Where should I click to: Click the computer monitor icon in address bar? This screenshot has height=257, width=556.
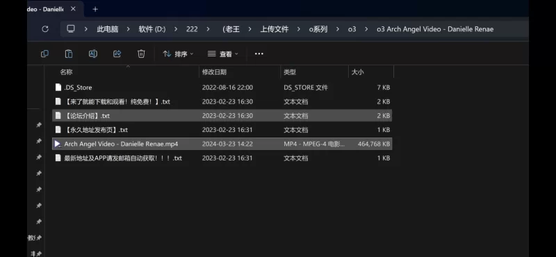(71, 28)
